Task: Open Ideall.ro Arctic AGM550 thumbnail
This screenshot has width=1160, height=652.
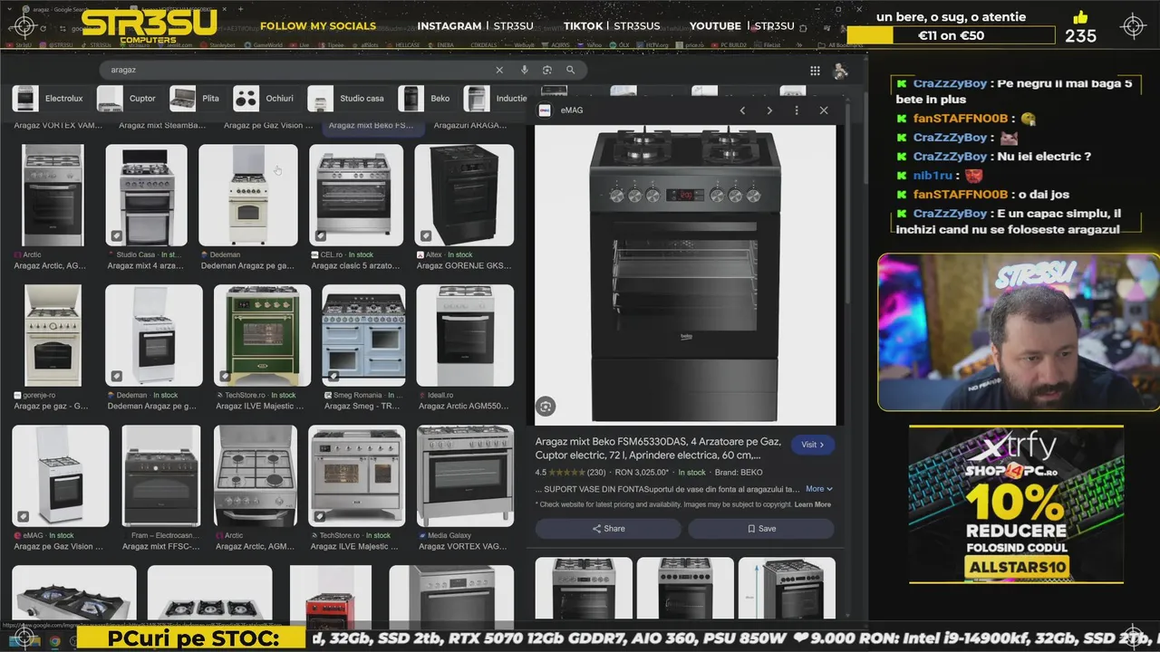Action: 465,335
